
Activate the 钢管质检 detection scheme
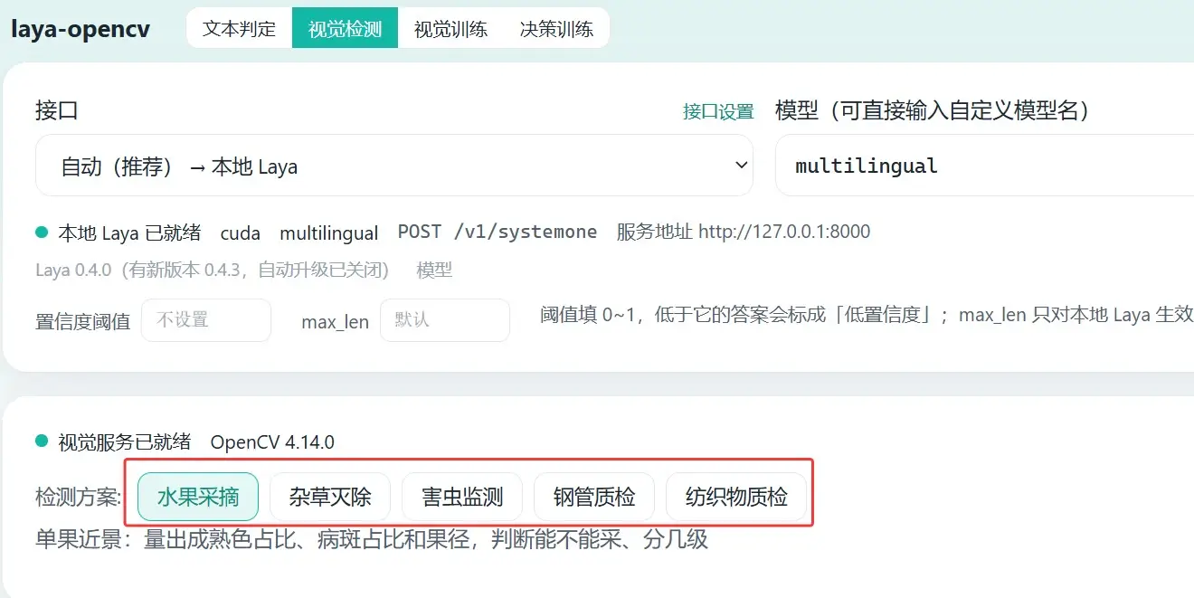[594, 497]
